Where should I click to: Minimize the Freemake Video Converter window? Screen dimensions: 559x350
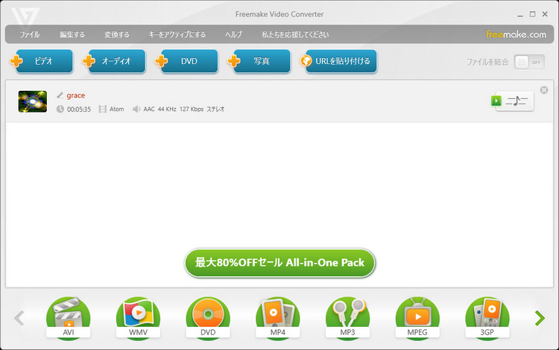point(520,15)
